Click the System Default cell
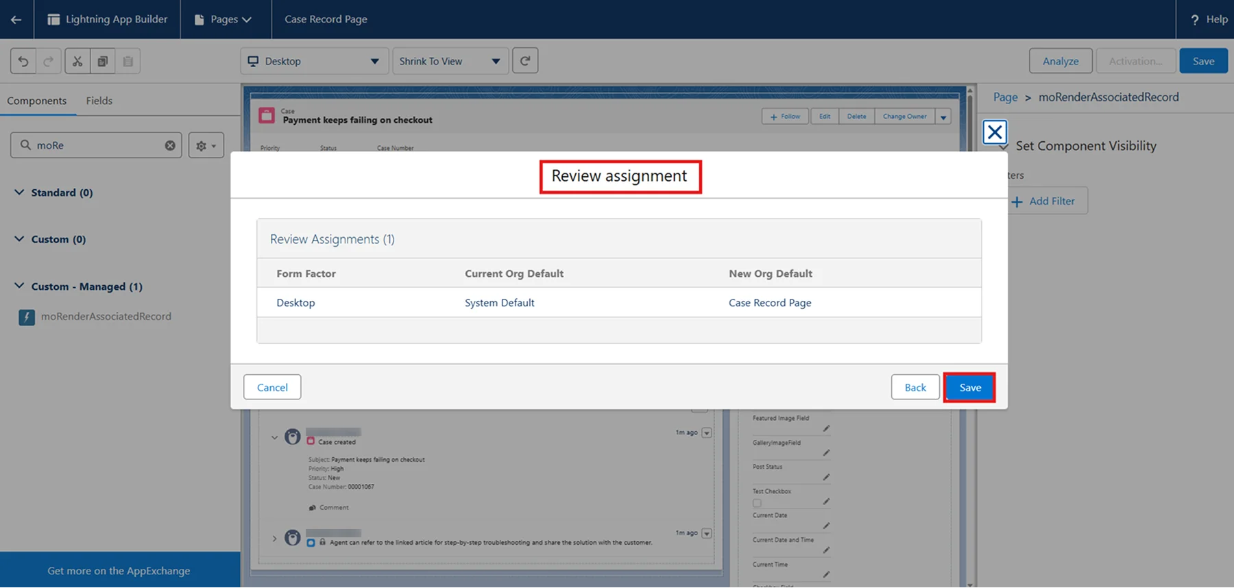This screenshot has width=1234, height=588. coord(499,303)
